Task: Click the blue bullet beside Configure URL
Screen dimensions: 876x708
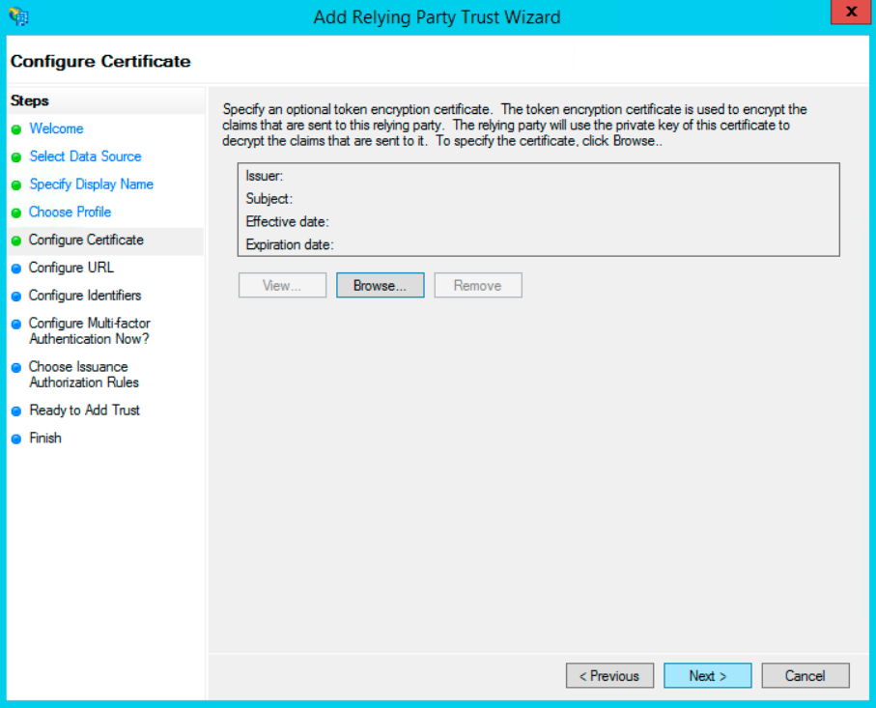Action: (16, 269)
